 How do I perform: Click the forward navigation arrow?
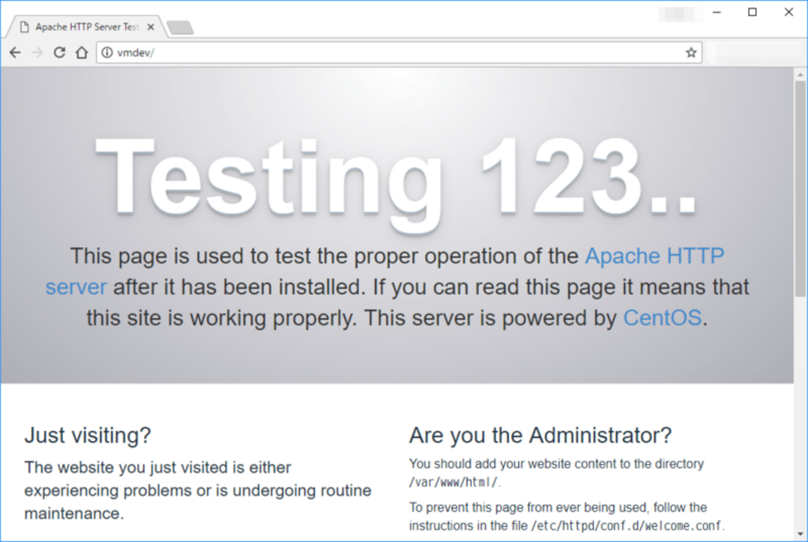point(37,53)
